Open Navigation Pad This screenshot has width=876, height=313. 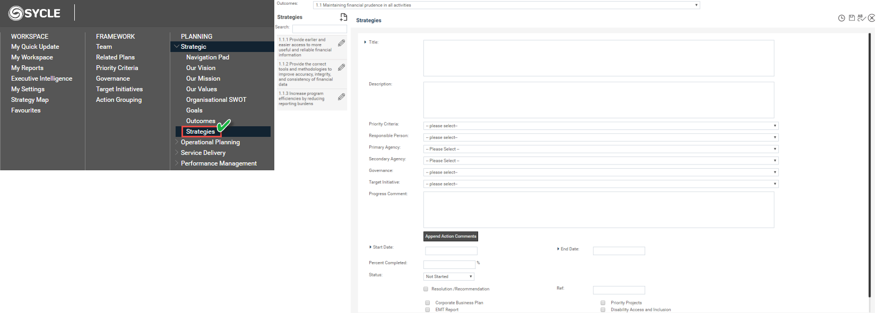207,57
